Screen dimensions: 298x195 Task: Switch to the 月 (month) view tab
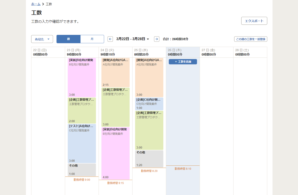coord(92,39)
